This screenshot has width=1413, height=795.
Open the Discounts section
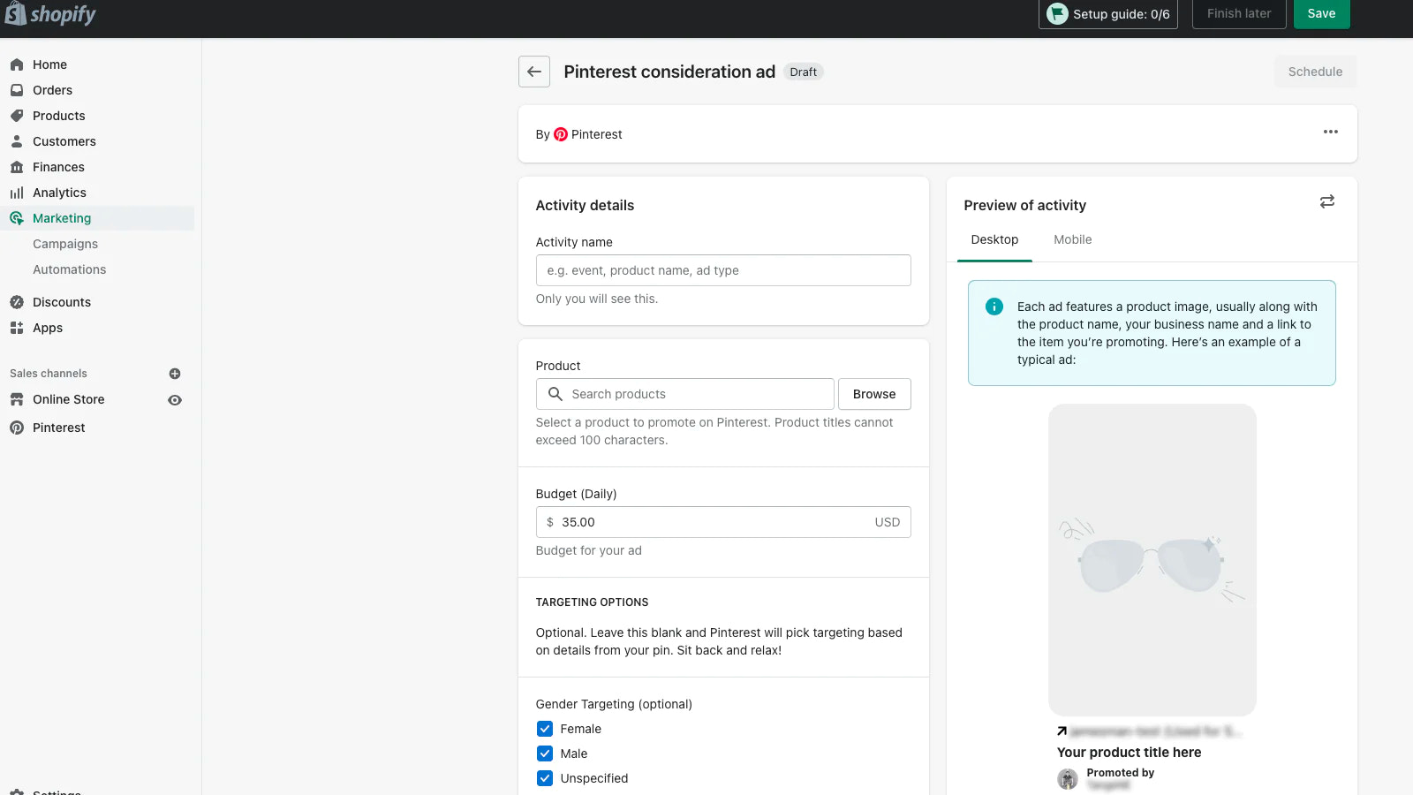click(x=62, y=301)
